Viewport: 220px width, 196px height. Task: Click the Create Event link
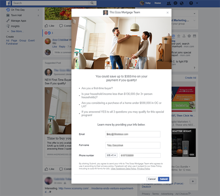point(32,41)
